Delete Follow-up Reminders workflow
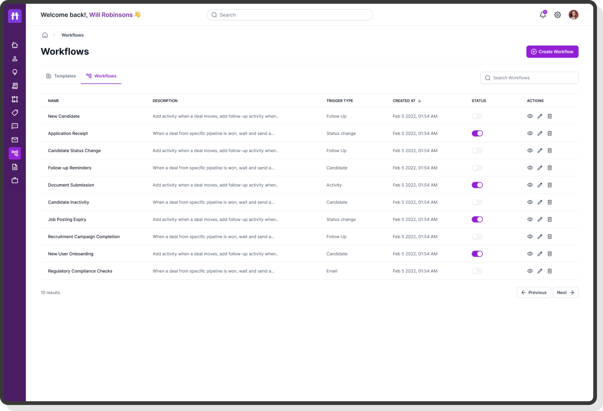Viewport: 603px width, 411px height. point(550,168)
